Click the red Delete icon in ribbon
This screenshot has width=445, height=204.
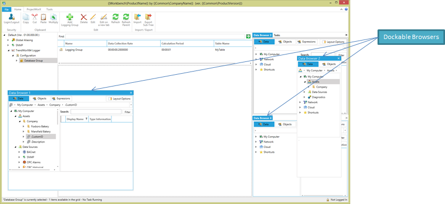click(84, 17)
